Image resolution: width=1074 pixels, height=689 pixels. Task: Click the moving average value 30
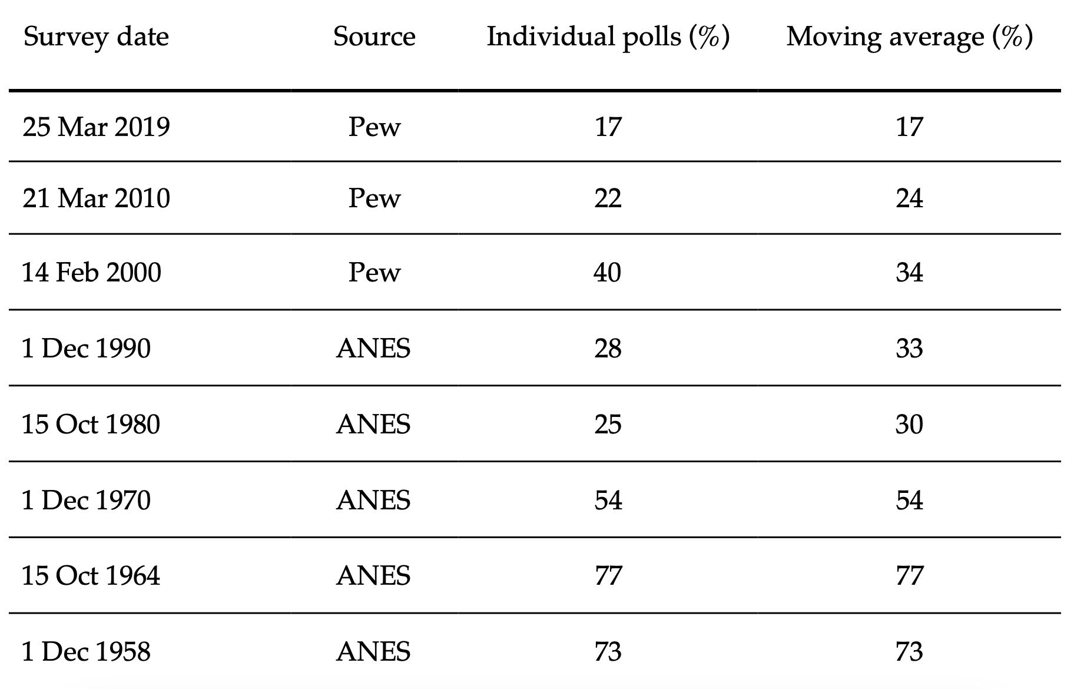(x=909, y=425)
